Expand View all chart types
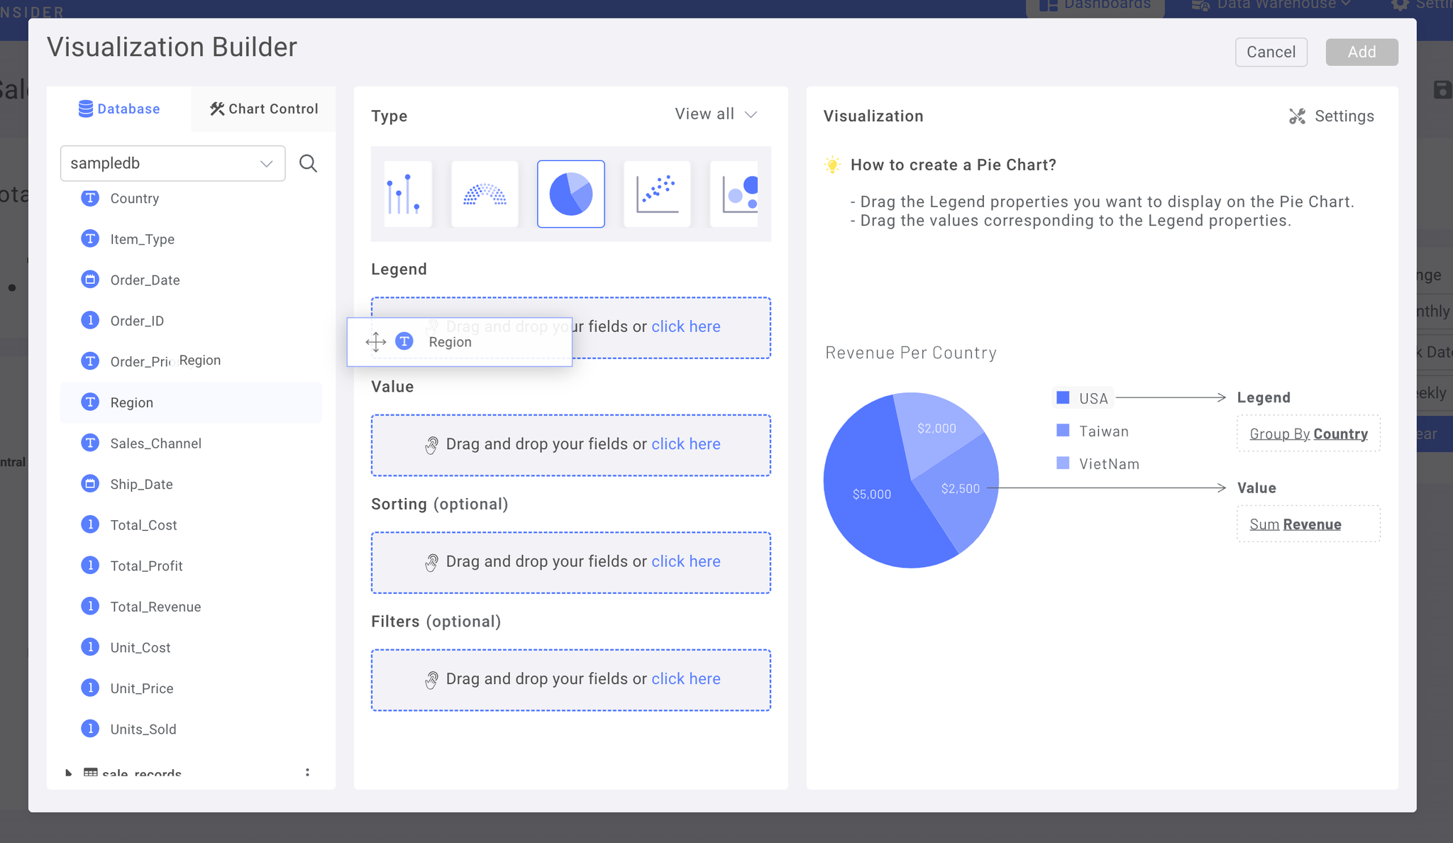 point(715,114)
